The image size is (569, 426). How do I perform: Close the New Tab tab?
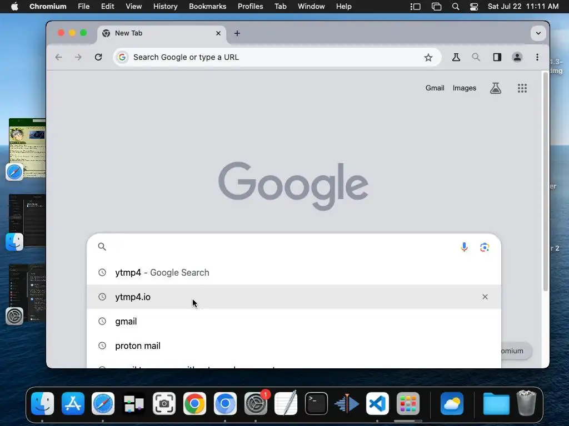218,33
